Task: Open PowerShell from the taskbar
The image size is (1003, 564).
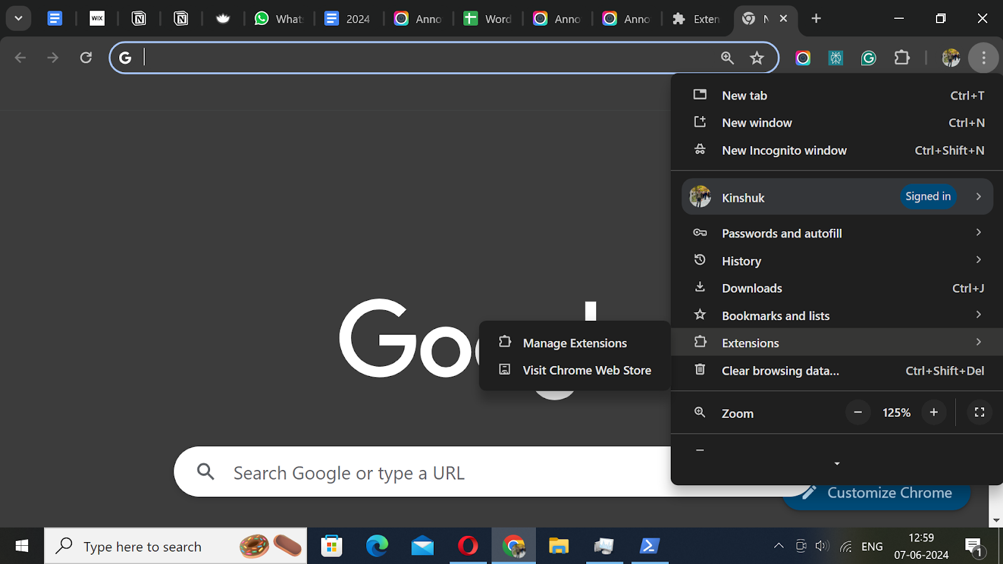Action: tap(649, 546)
